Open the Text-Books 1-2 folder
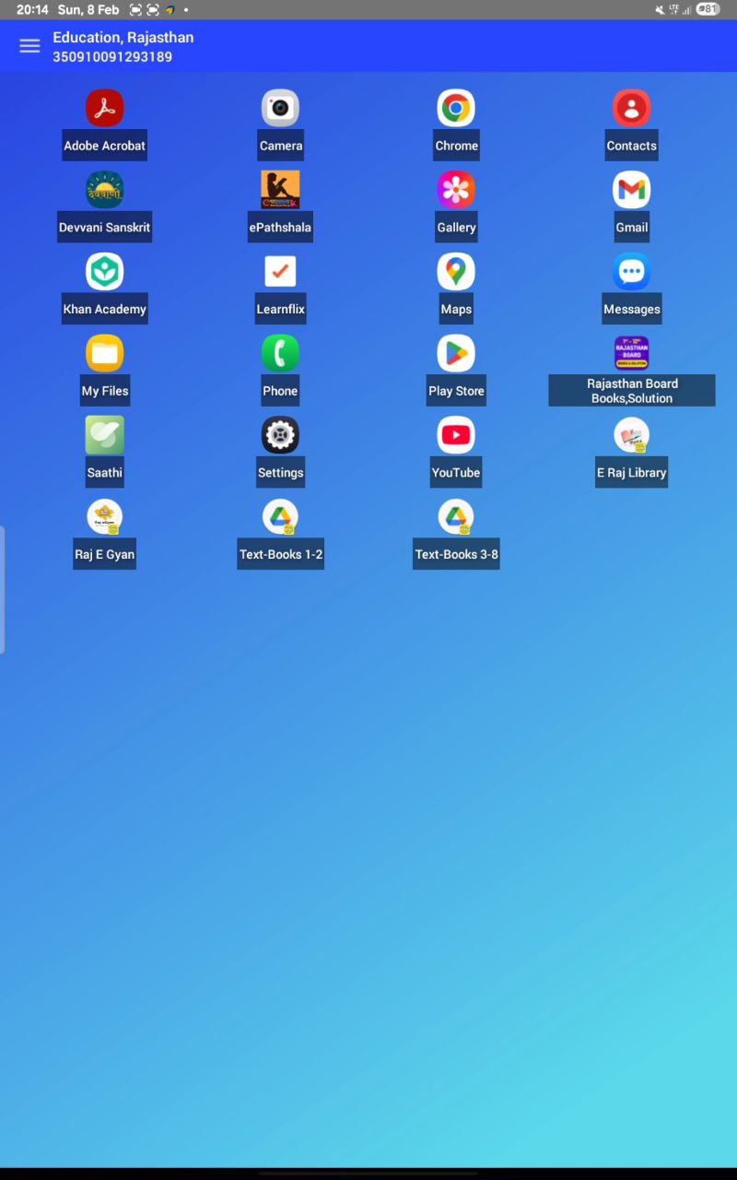Viewport: 737px width, 1180px height. [x=280, y=516]
